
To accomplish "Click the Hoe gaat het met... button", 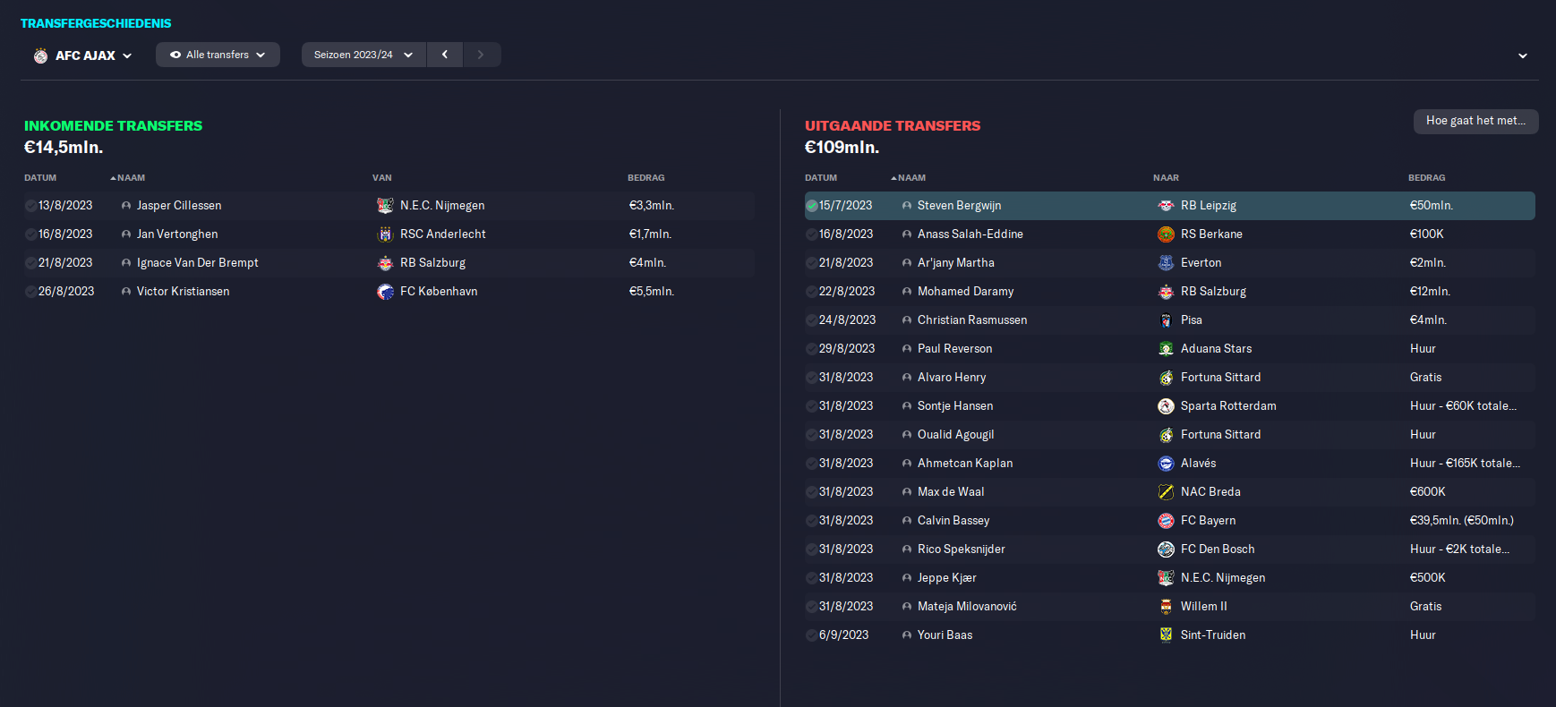I will tap(1475, 121).
